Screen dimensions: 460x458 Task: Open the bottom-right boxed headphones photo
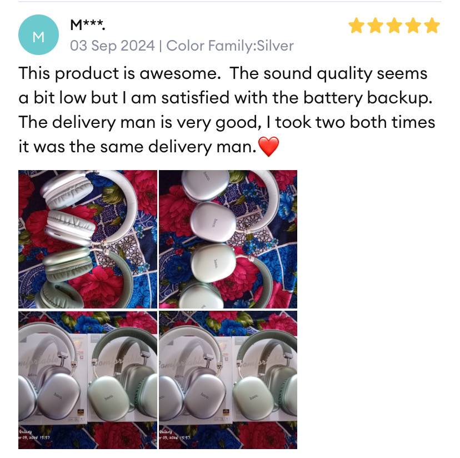(x=228, y=380)
